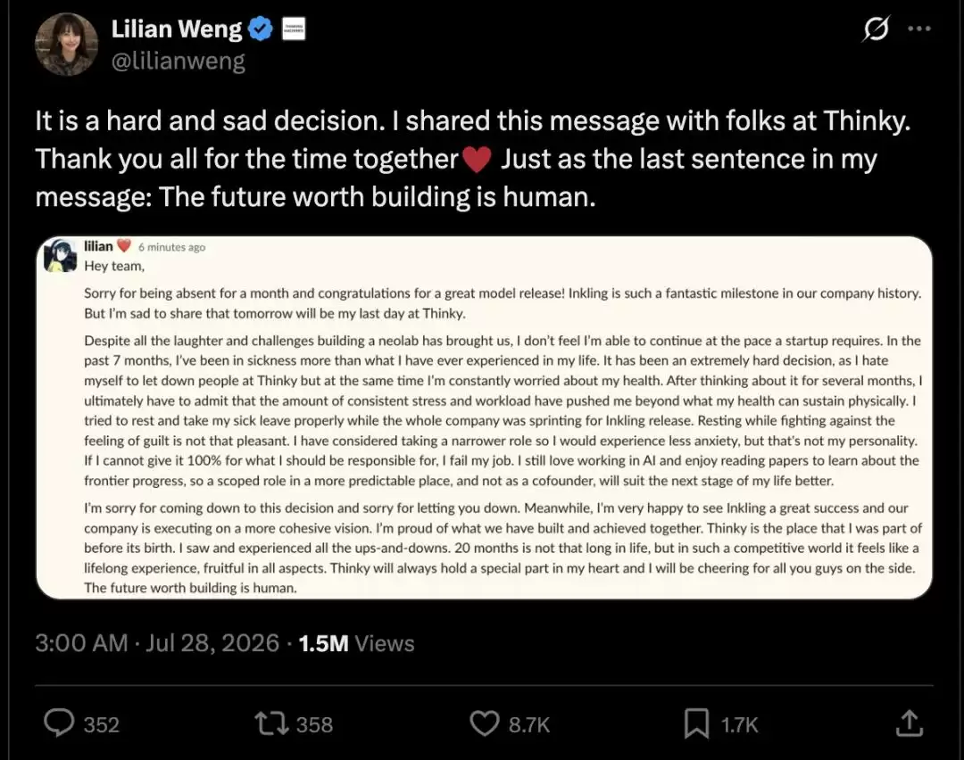Click the 8.7K likes count
Screen dimensions: 964x760
(528, 725)
